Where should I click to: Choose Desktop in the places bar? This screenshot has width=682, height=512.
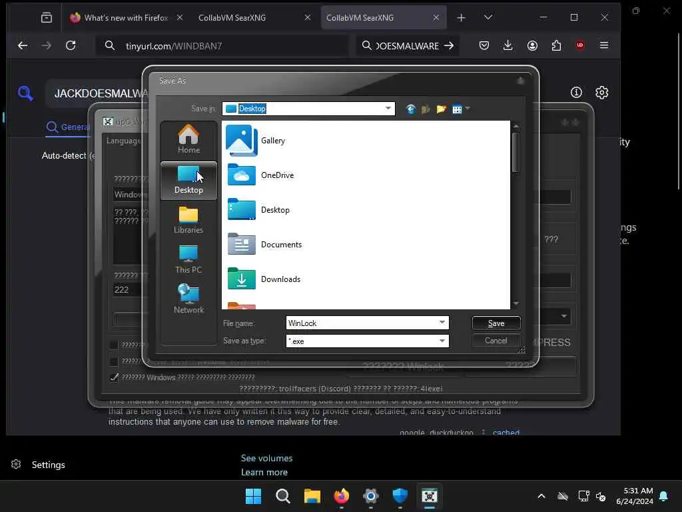pos(188,181)
